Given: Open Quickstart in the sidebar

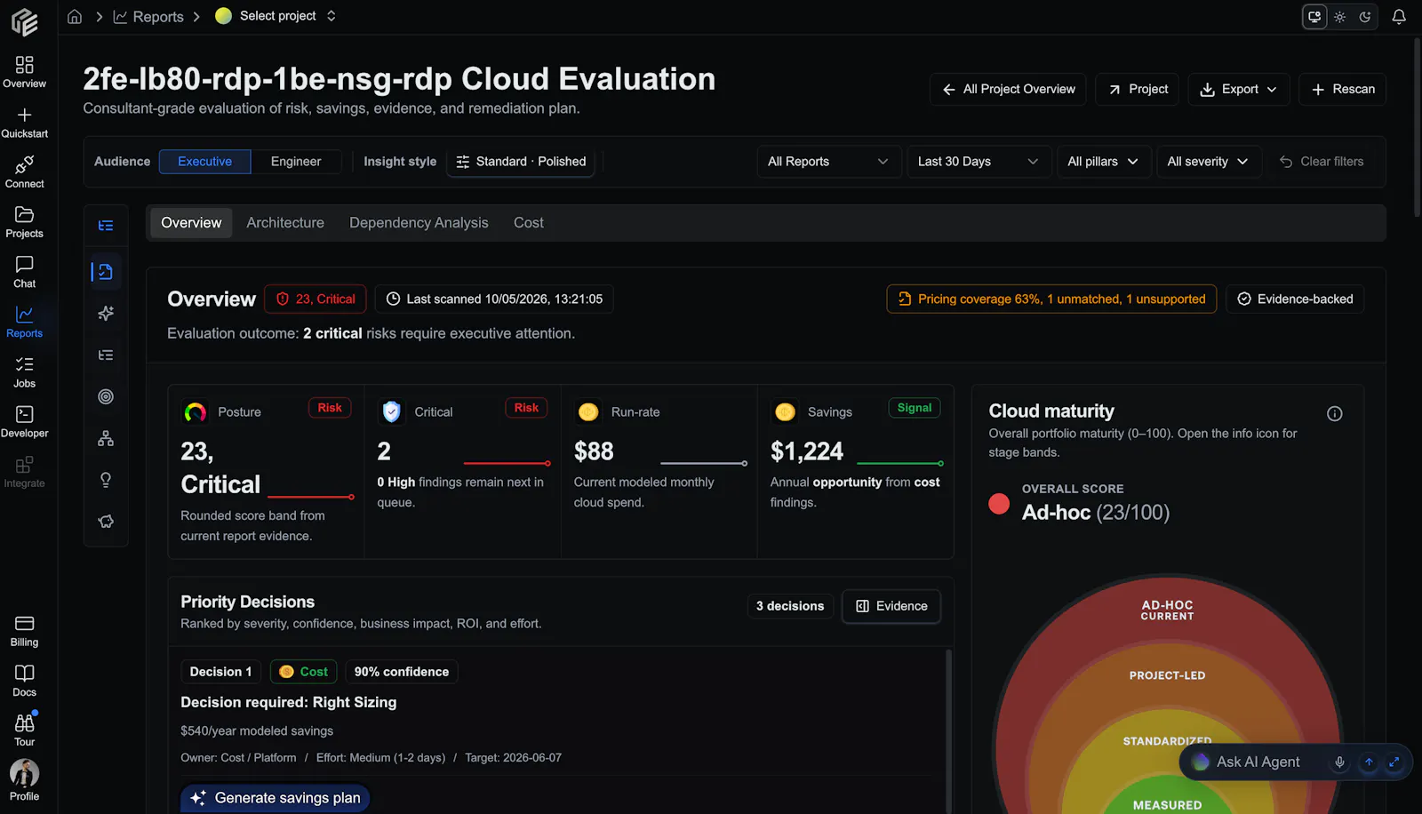Looking at the screenshot, I should coord(24,123).
